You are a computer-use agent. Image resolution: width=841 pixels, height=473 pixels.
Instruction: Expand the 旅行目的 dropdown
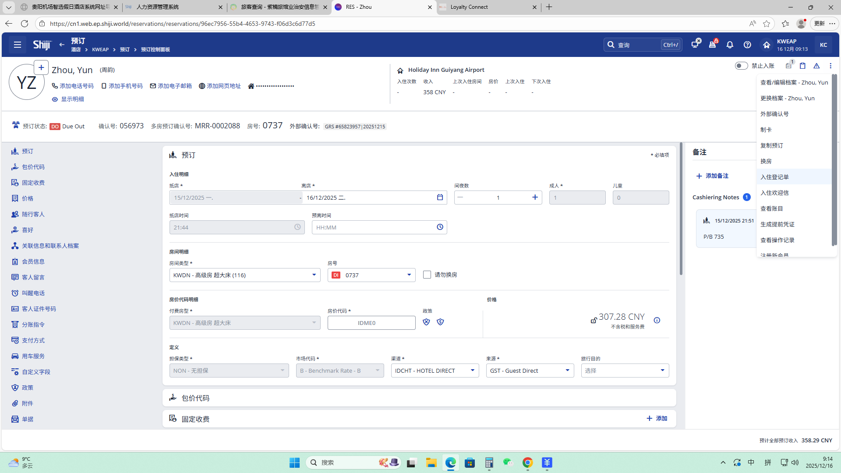point(662,371)
